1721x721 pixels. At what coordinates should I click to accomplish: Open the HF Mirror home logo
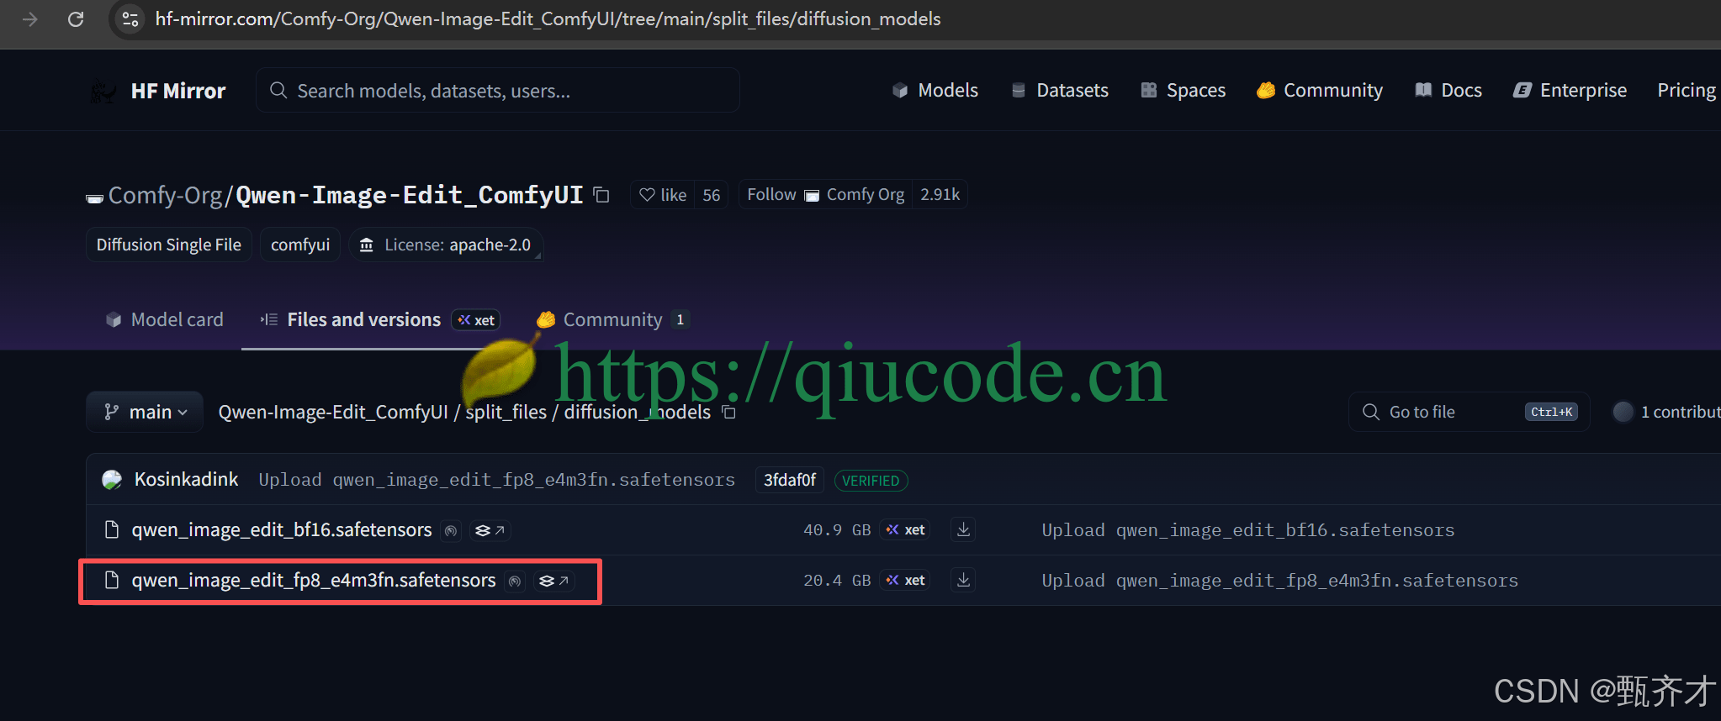(x=158, y=91)
